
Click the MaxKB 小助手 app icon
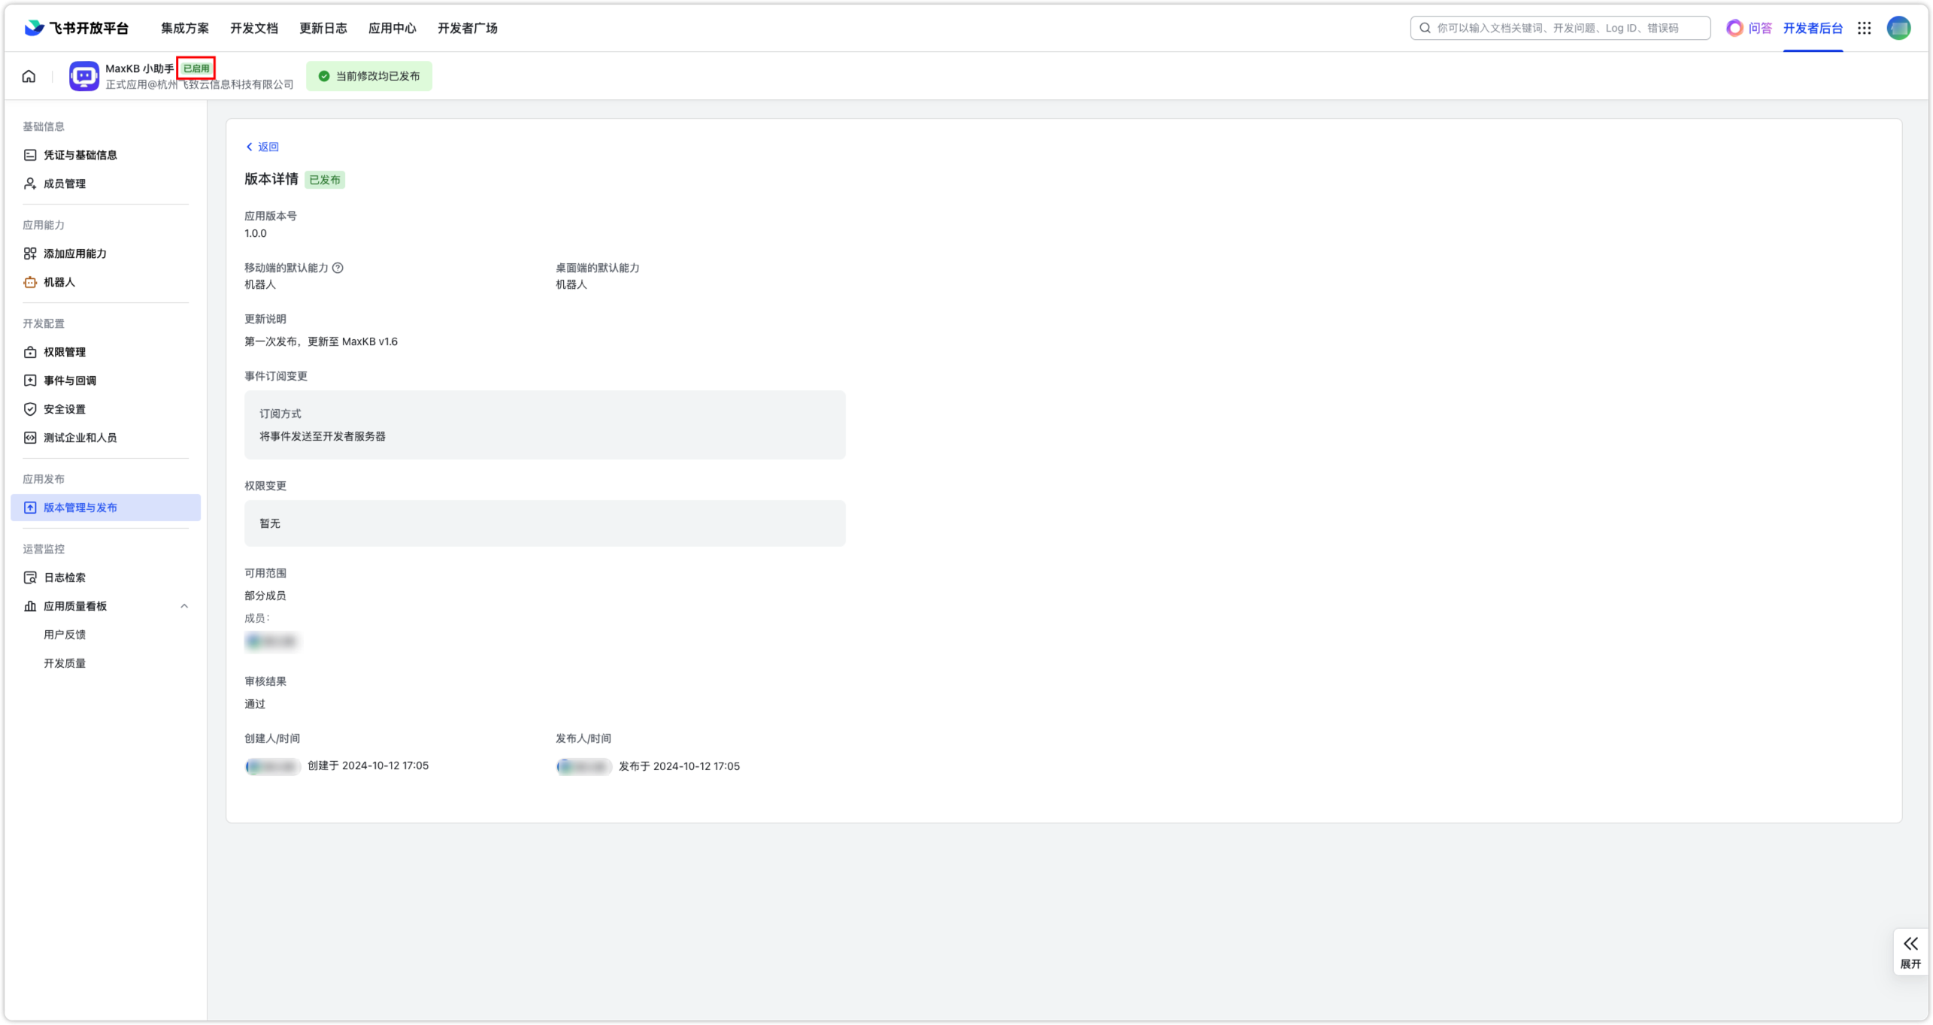tap(84, 76)
